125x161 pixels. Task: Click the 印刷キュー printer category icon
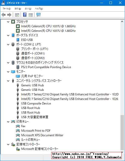(x=13, y=122)
